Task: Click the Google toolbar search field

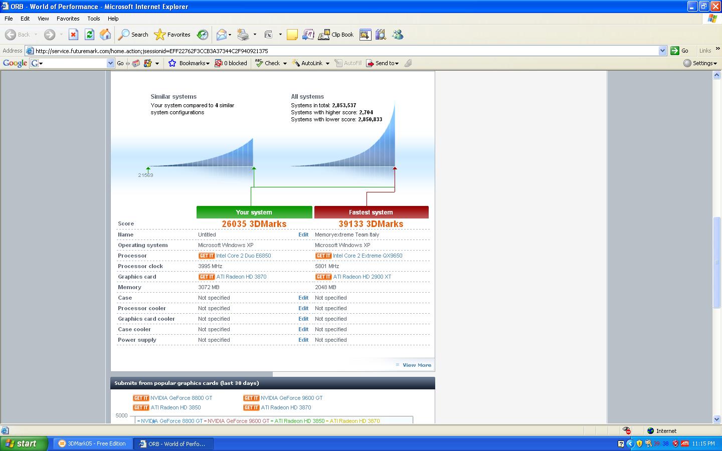Action: click(72, 63)
